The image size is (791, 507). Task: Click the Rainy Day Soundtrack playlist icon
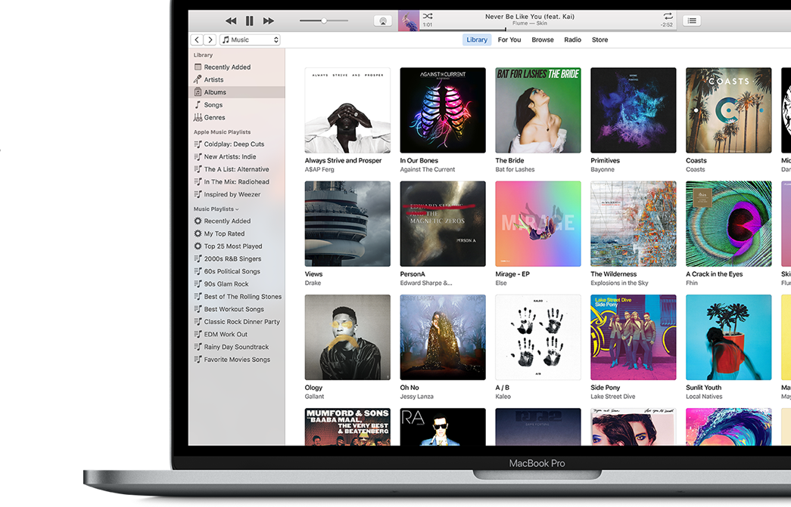pos(198,347)
